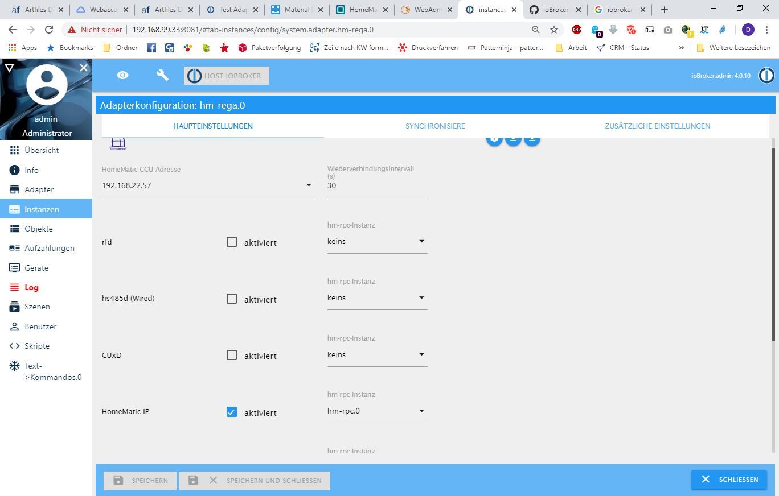779x496 pixels.
Task: Open the HomeMatic CCU-Adresse dropdown
Action: point(208,185)
